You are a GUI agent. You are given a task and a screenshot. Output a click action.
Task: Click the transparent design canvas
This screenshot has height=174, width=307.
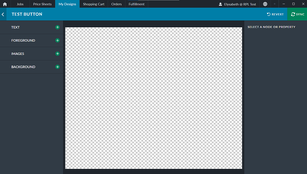[x=154, y=98]
